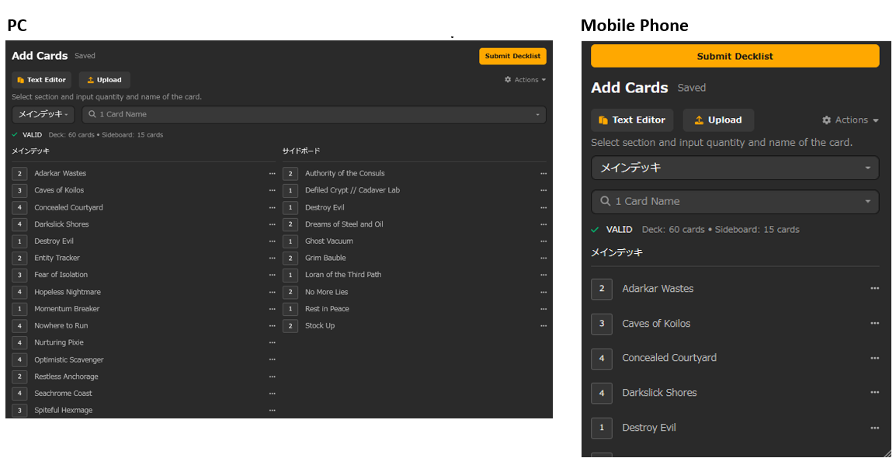Image resolution: width=896 pixels, height=465 pixels.
Task: Click Upload button in PC view
Action: point(105,80)
